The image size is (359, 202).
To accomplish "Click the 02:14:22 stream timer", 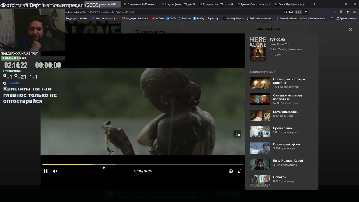I will [x=16, y=65].
